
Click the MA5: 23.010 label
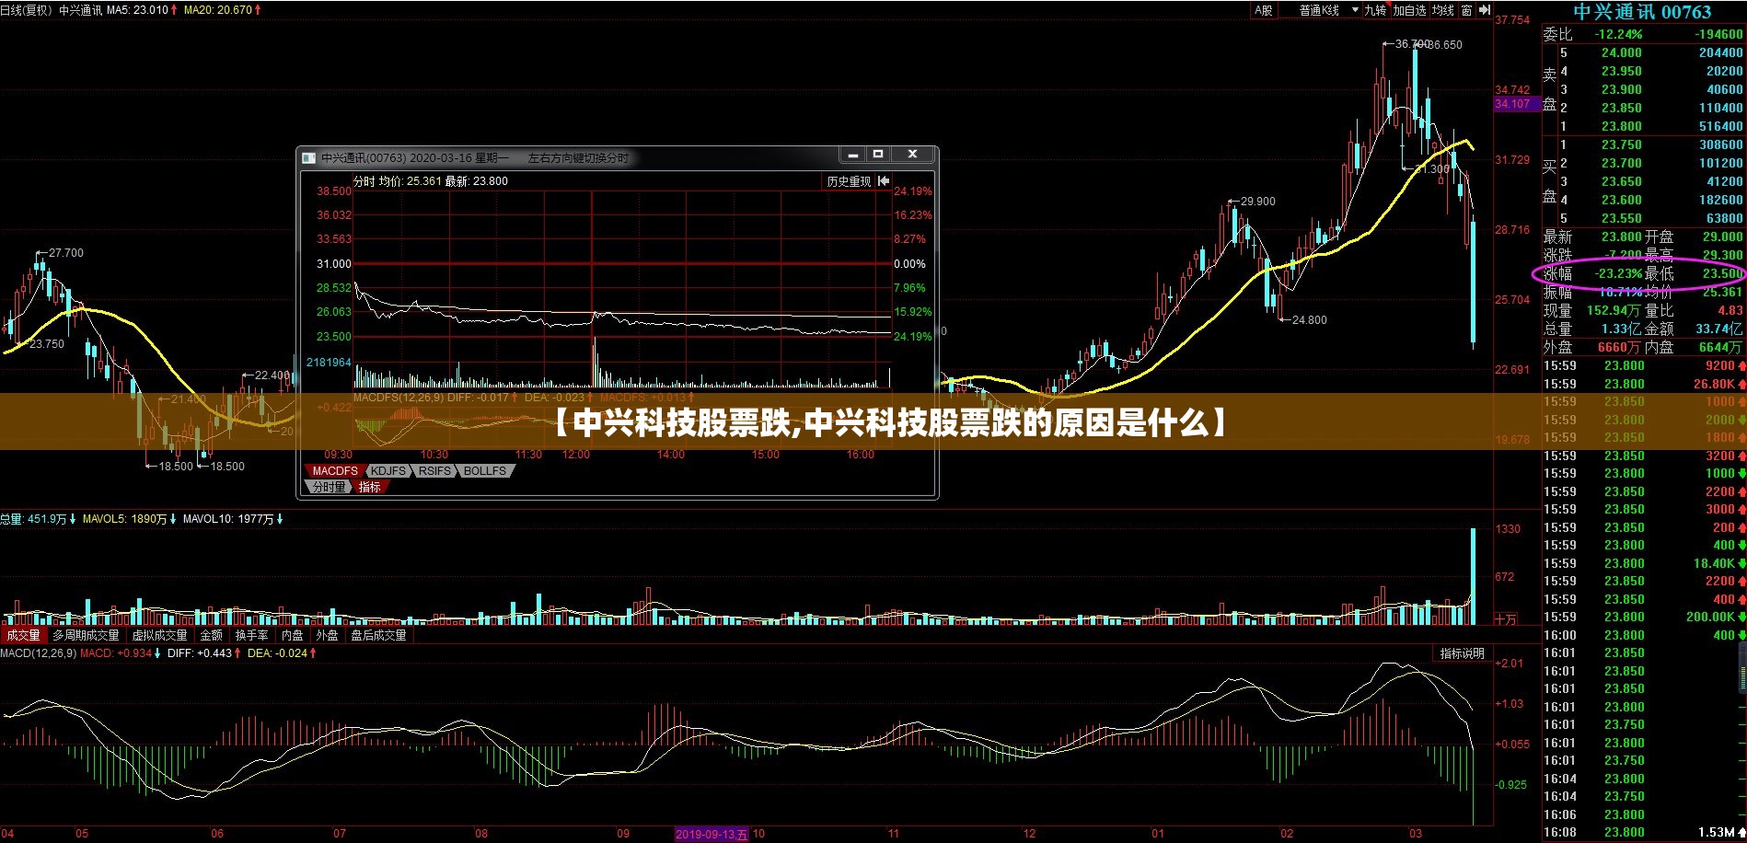(x=137, y=10)
